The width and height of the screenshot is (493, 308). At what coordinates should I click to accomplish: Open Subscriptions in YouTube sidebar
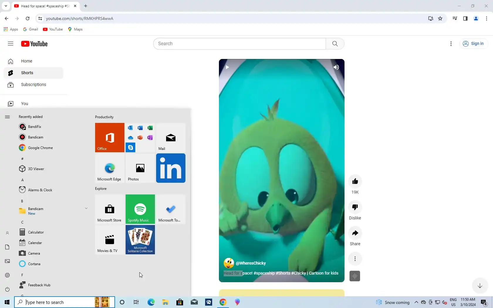pyautogui.click(x=33, y=84)
